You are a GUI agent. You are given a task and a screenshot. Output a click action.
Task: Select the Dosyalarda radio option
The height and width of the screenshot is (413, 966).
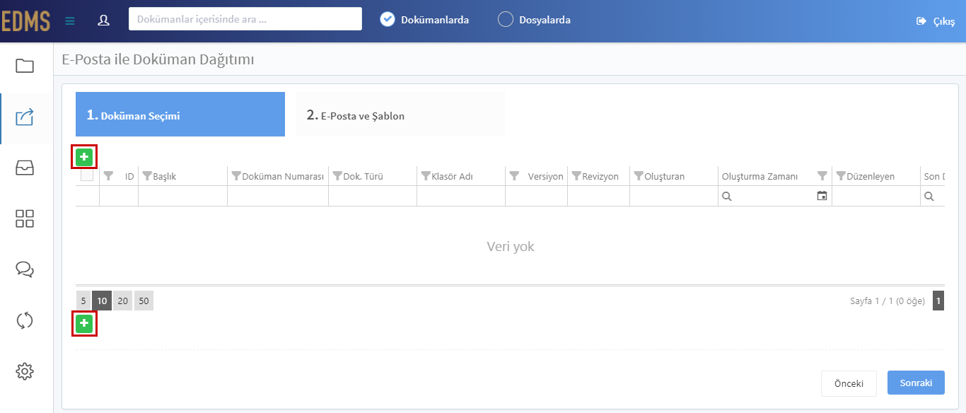click(x=505, y=20)
